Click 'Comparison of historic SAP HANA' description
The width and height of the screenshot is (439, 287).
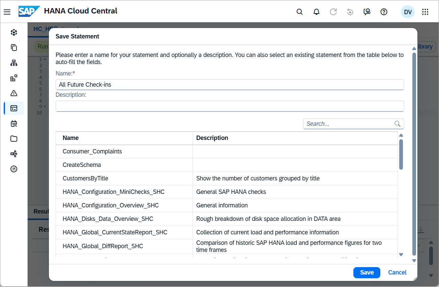click(x=289, y=246)
